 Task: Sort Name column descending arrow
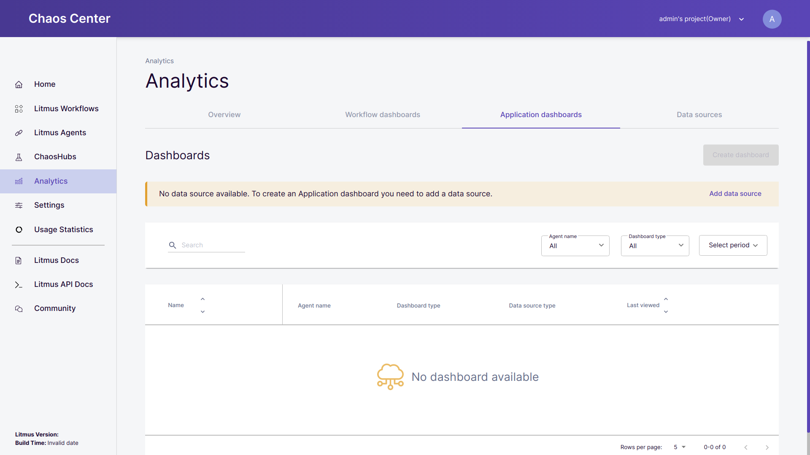coord(202,312)
